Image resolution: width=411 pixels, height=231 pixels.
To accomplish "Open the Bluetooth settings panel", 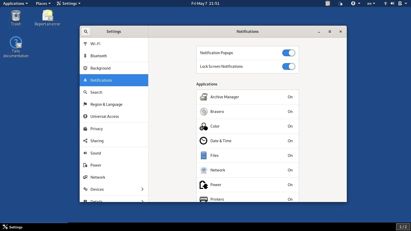I will click(114, 56).
